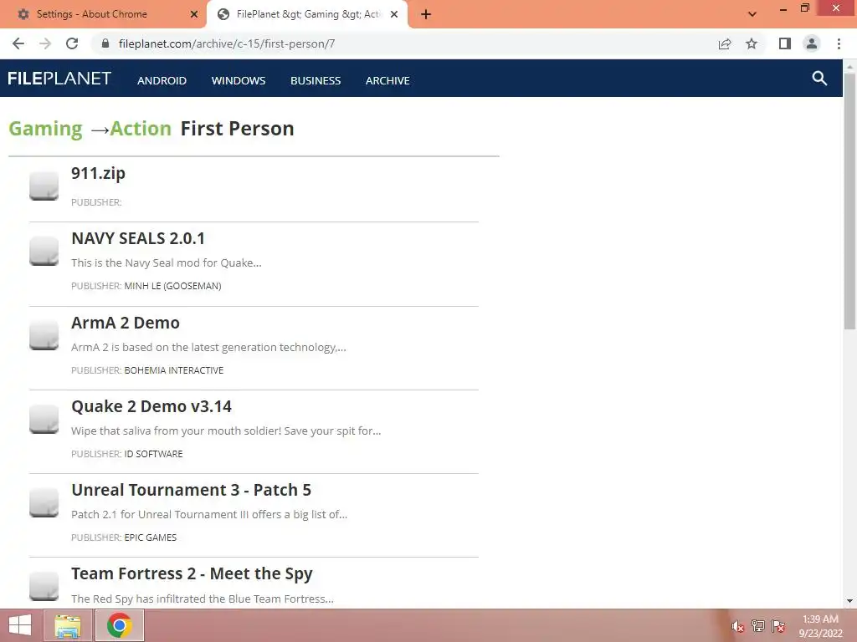Open the Chrome profile avatar
The width and height of the screenshot is (857, 642).
[812, 43]
